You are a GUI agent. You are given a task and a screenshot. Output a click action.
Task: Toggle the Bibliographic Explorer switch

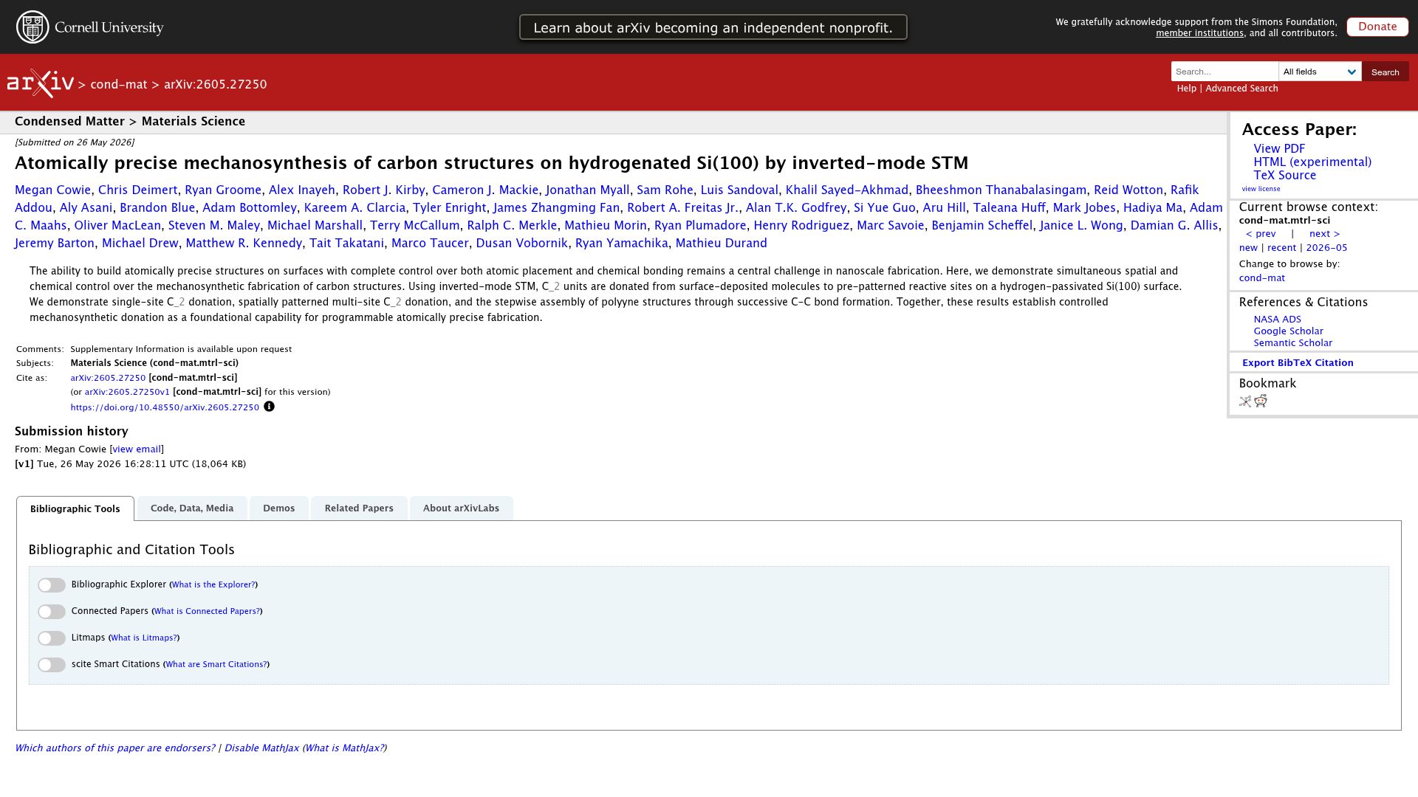[52, 585]
